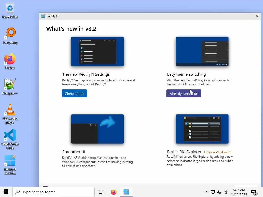The width and height of the screenshot is (263, 197).
Task: Open the volume tray icon
Action: point(219,192)
